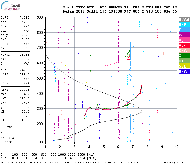Click the M(D) value 3.07
The height and width of the screenshot is (164, 192).
pos(26,59)
